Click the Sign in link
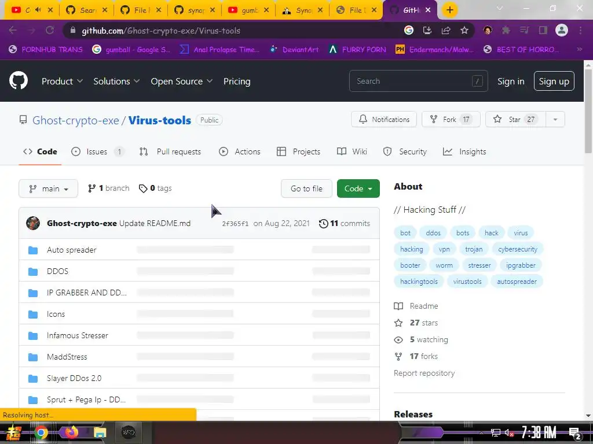Image resolution: width=593 pixels, height=444 pixels. click(511, 81)
